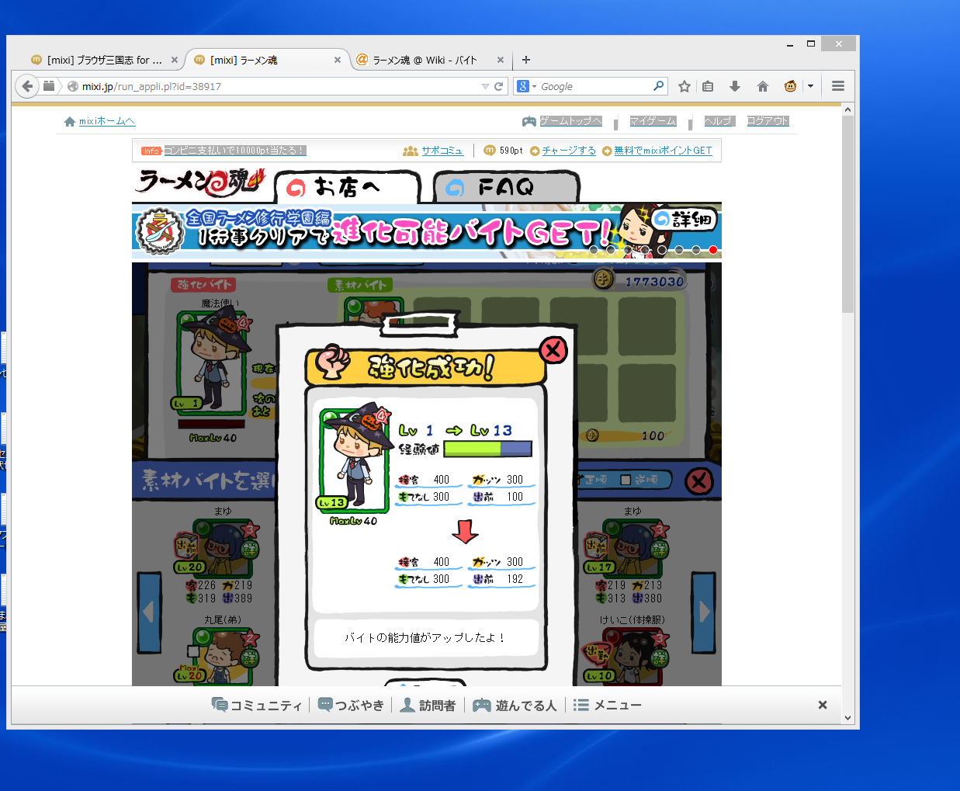The width and height of the screenshot is (960, 791).
Task: Open a new browser tab
Action: [526, 60]
